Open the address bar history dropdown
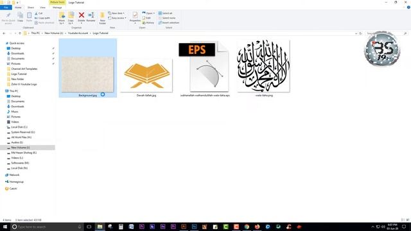 [x=356, y=33]
